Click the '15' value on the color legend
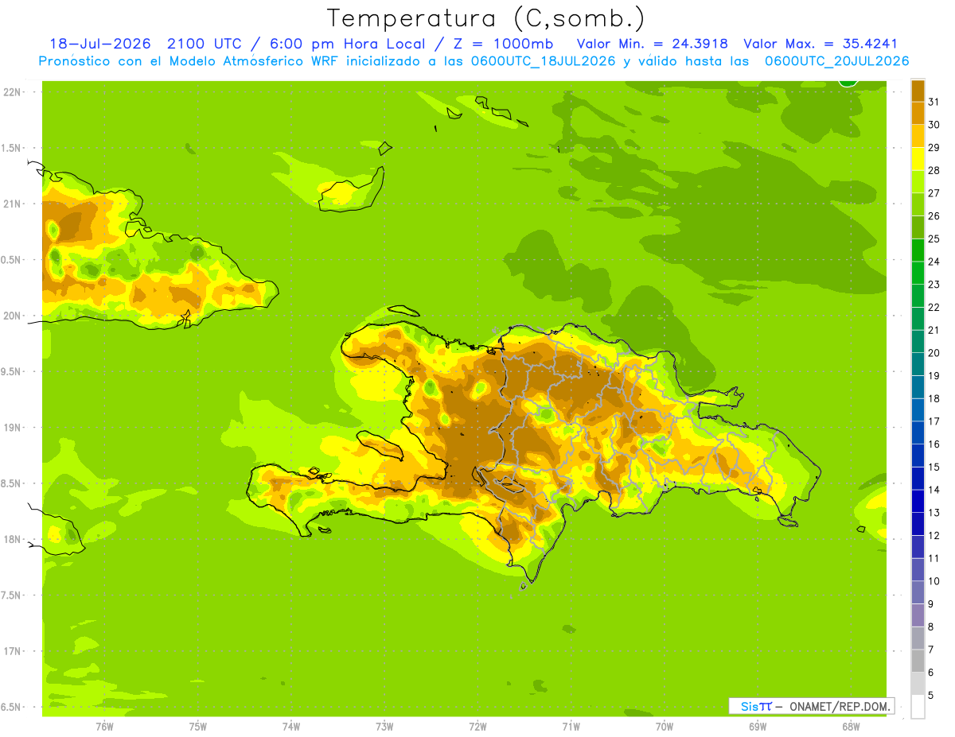 [x=934, y=467]
